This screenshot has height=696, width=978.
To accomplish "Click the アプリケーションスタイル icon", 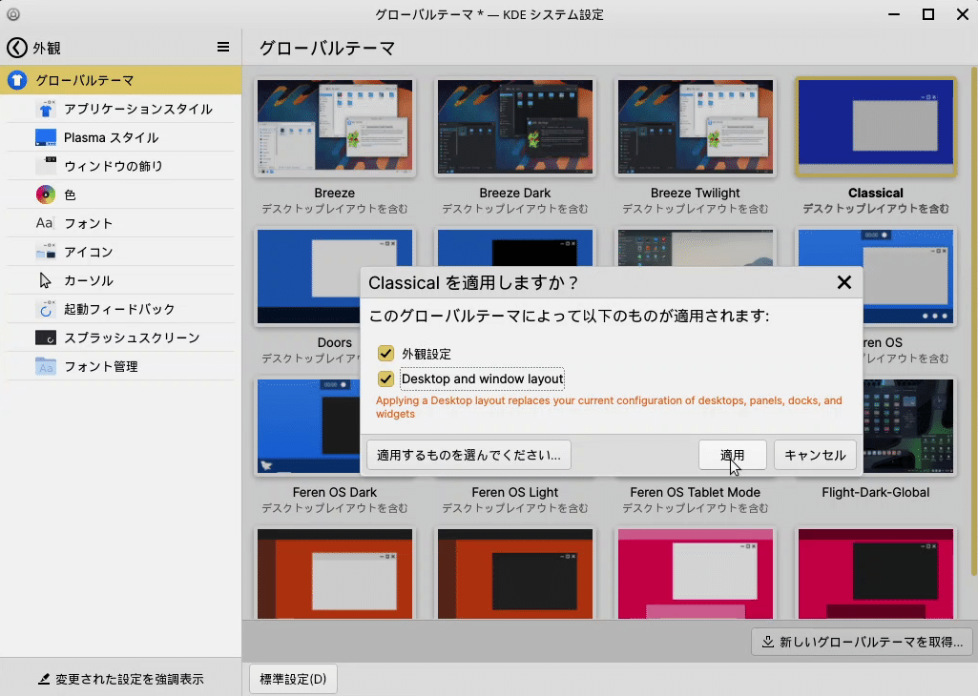I will (x=46, y=109).
